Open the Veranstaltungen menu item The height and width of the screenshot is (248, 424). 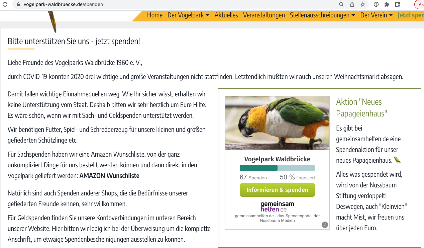click(x=264, y=15)
